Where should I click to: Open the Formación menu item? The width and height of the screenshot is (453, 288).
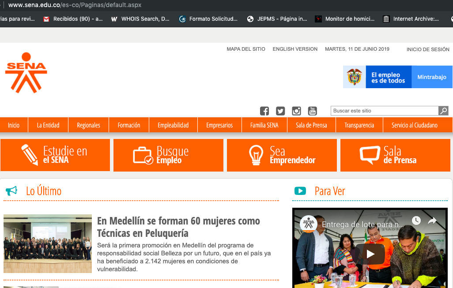(x=129, y=125)
